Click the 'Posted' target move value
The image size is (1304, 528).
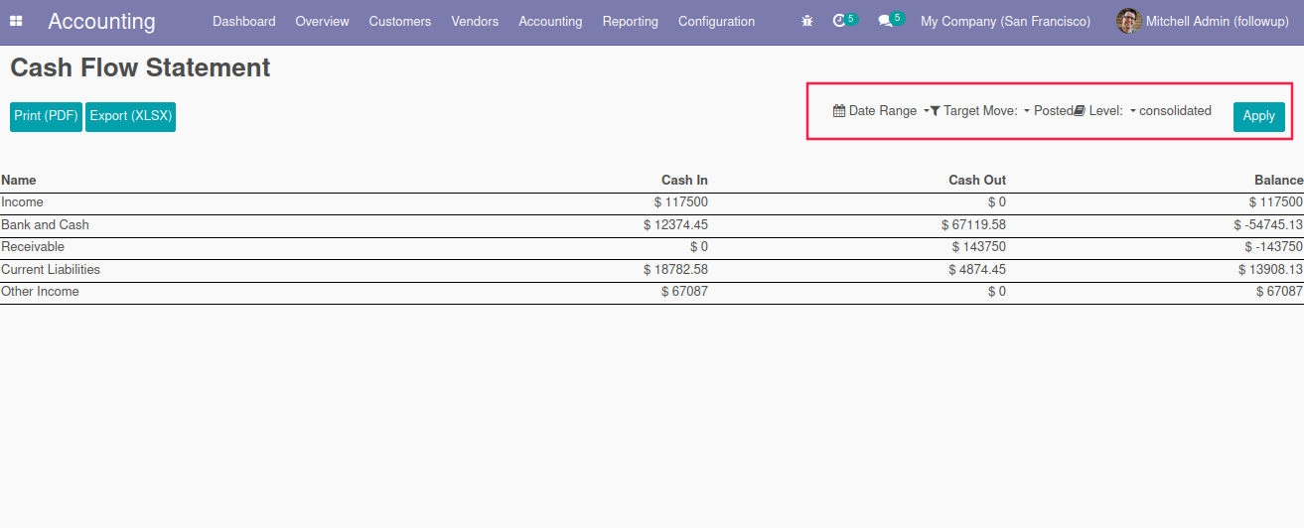click(x=1053, y=111)
